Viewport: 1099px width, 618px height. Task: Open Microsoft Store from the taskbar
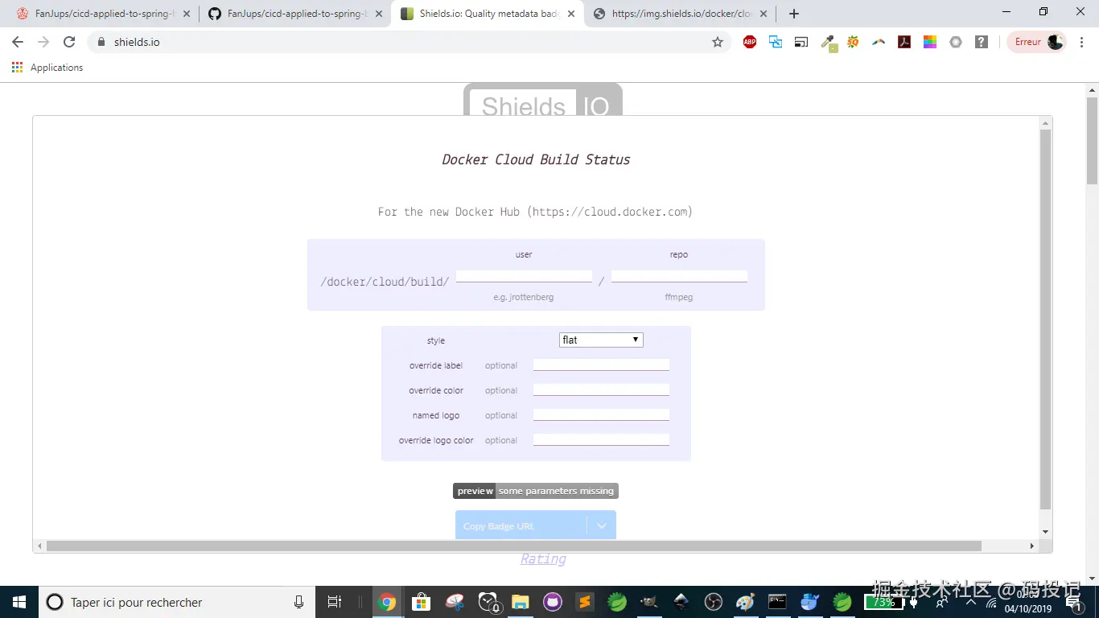tap(421, 602)
